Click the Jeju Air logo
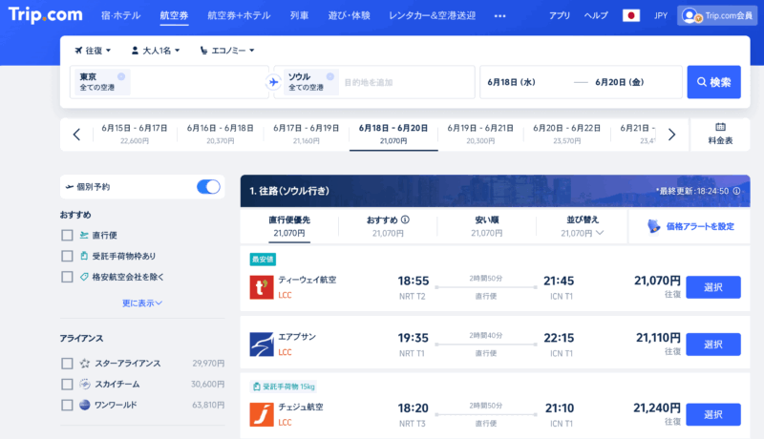Image resolution: width=764 pixels, height=439 pixels. click(262, 415)
